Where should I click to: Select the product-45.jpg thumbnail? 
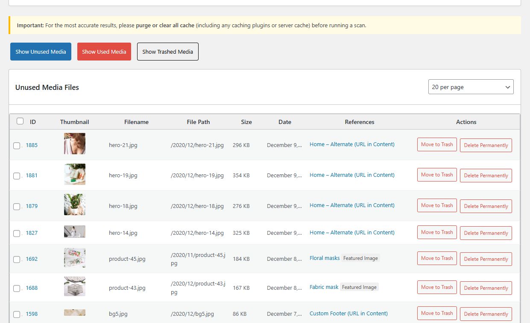(74, 258)
